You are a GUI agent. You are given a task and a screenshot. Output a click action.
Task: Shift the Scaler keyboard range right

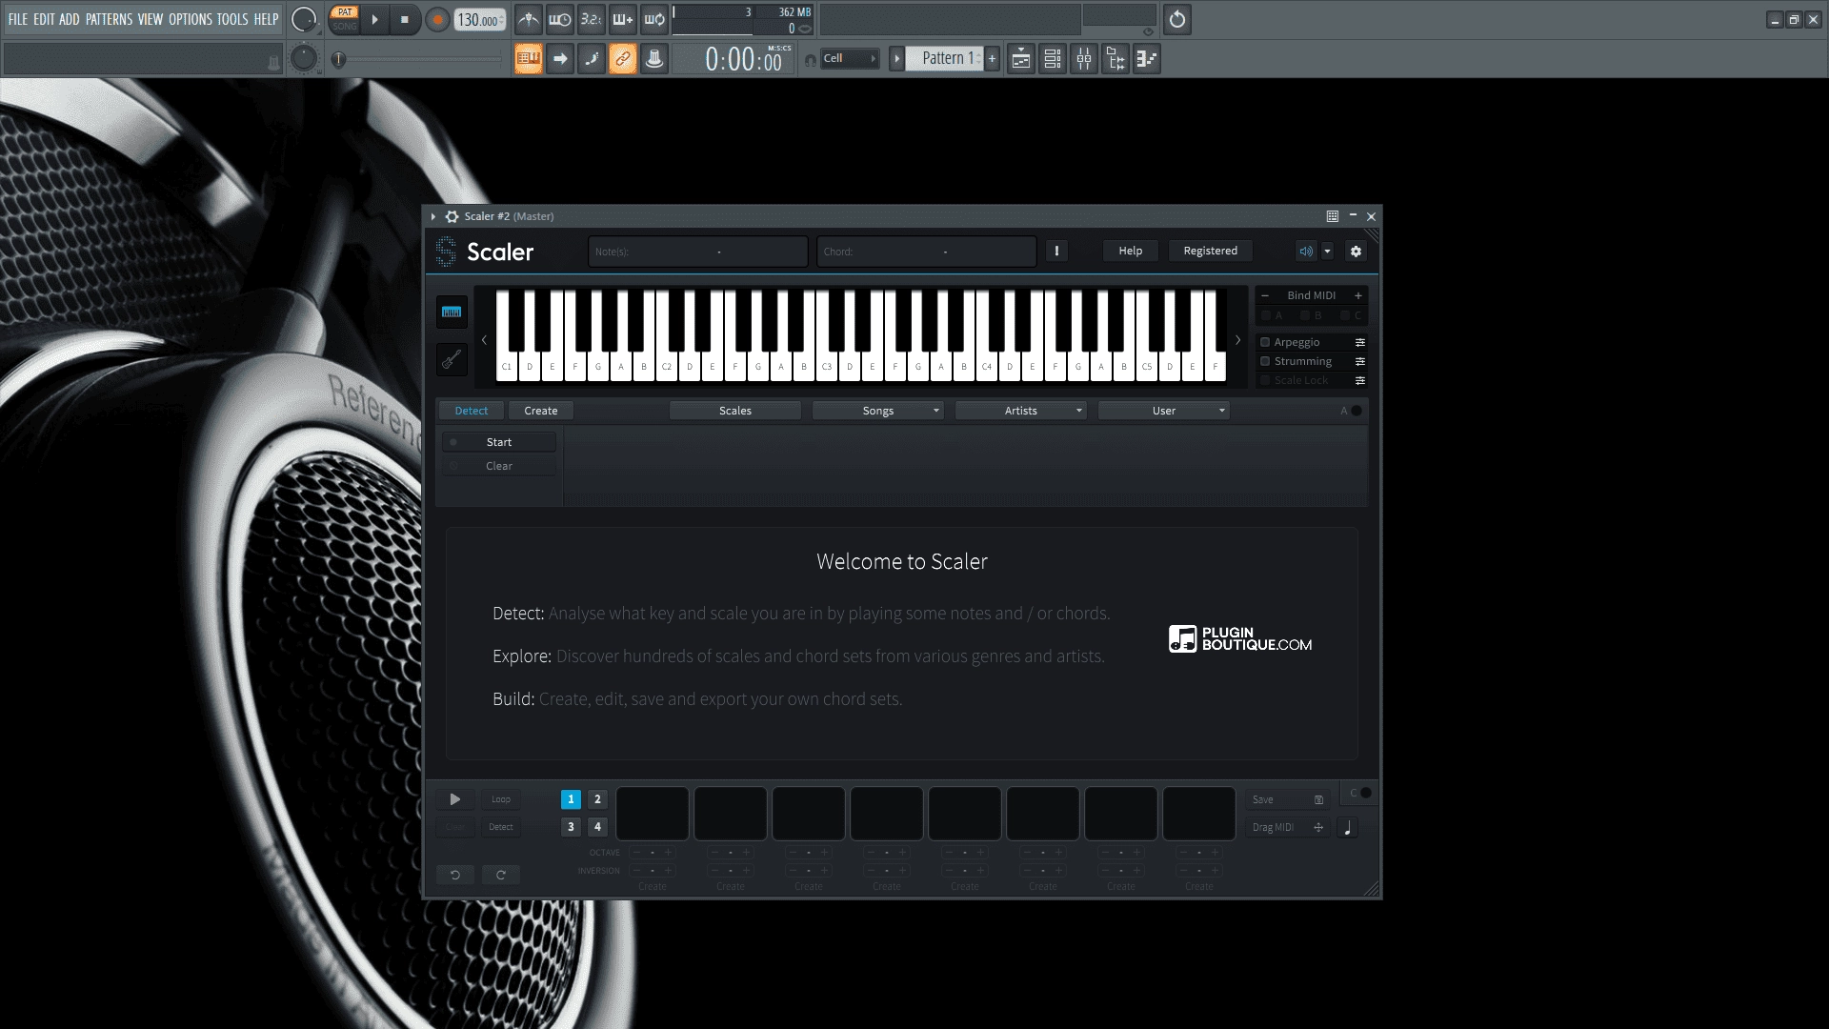tap(1237, 340)
